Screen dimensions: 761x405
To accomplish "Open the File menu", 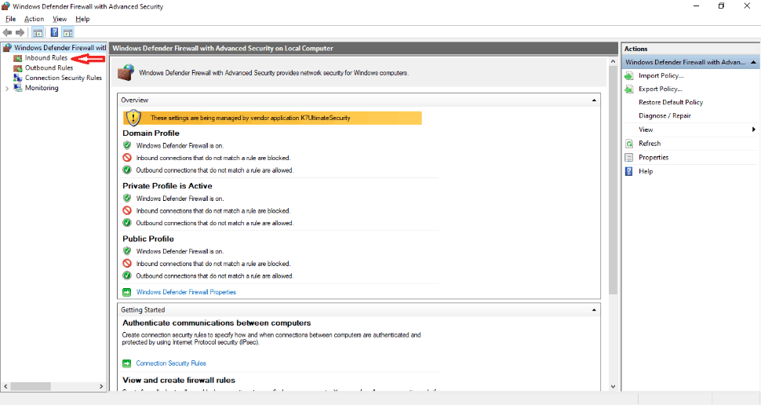I will pos(11,19).
